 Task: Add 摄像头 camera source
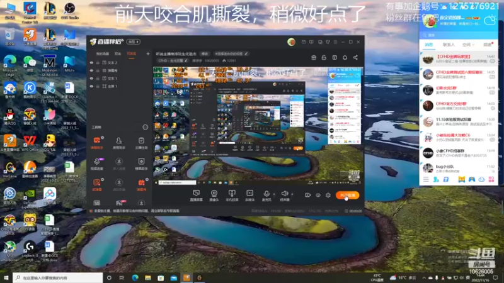point(214,196)
